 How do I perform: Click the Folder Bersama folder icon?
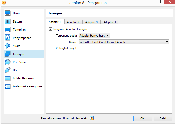pyautogui.click(x=8, y=78)
